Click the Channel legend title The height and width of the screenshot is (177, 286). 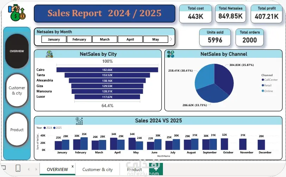pos(267,75)
